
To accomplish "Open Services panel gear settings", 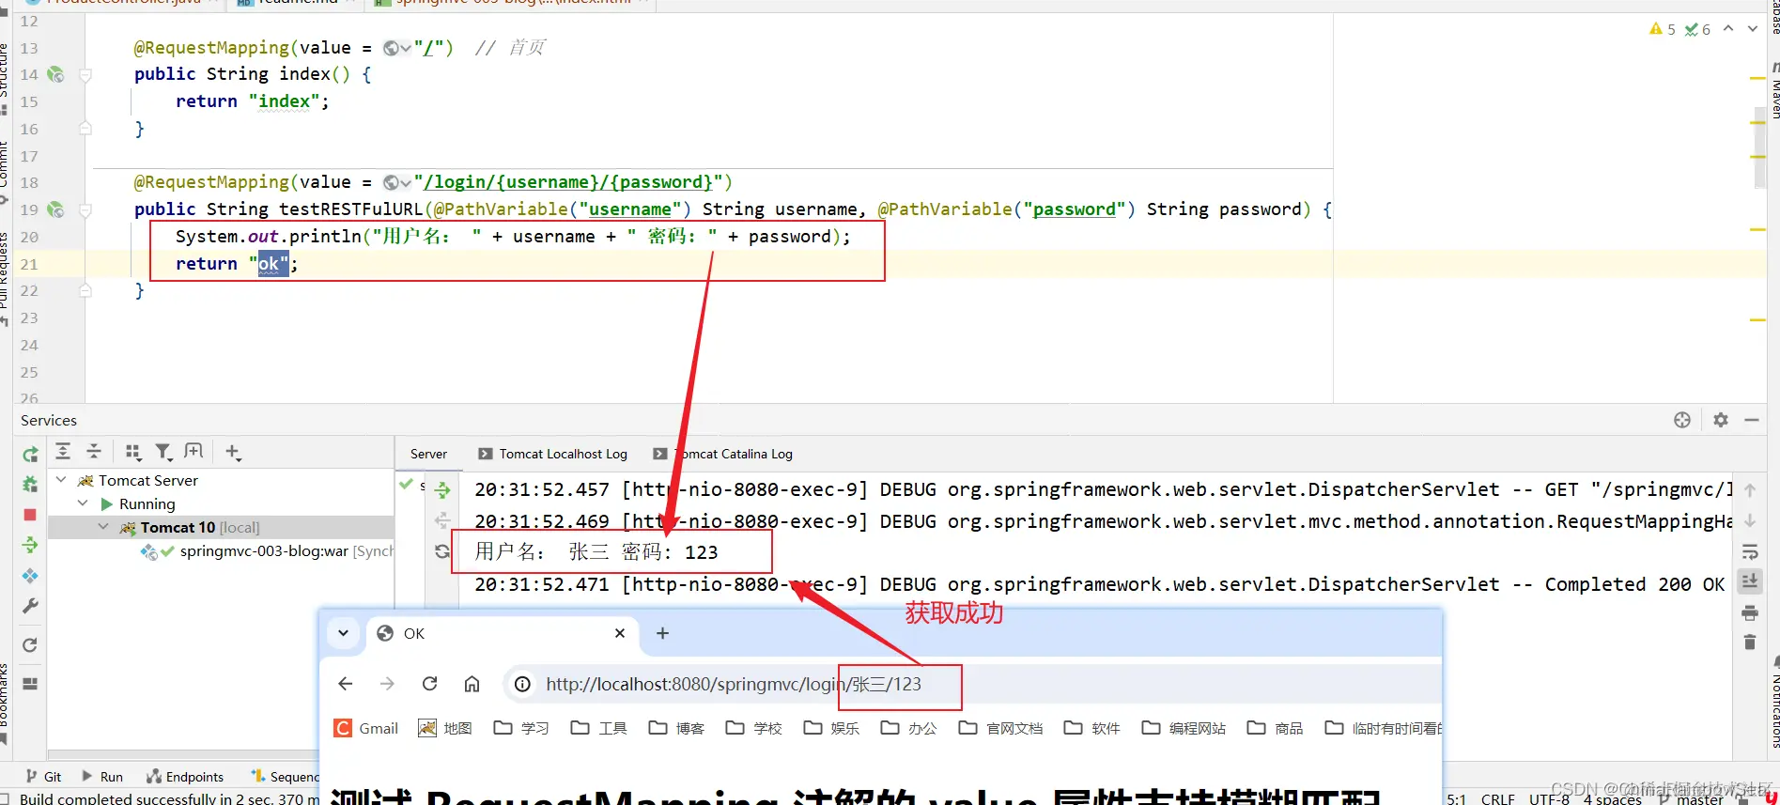I will 1720,420.
